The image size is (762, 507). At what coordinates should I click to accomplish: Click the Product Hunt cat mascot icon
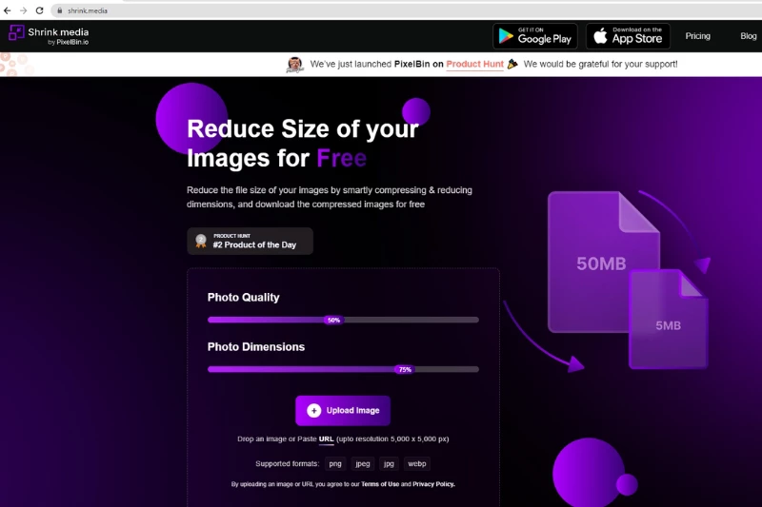[x=294, y=65]
